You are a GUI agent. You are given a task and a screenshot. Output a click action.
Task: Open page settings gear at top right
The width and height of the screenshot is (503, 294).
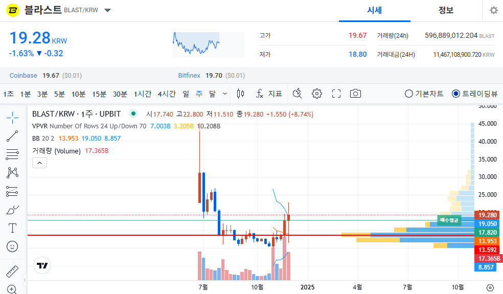(493, 11)
